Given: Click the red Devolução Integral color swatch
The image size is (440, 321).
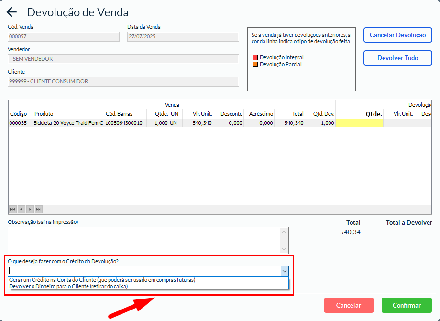Looking at the screenshot, I should coord(255,57).
